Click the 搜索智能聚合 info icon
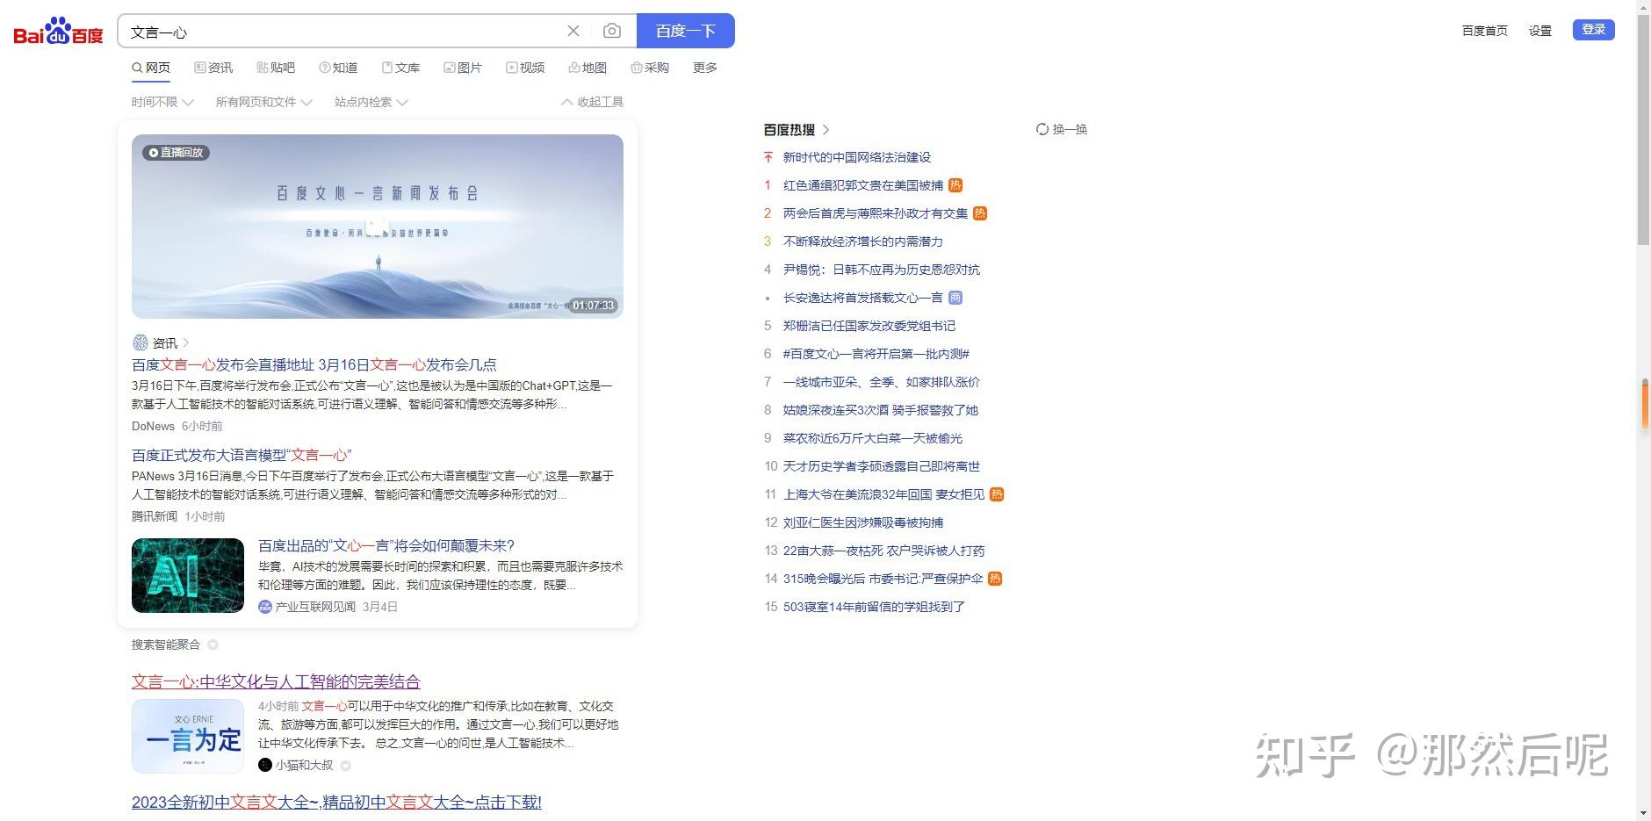The width and height of the screenshot is (1651, 821). coord(213,645)
